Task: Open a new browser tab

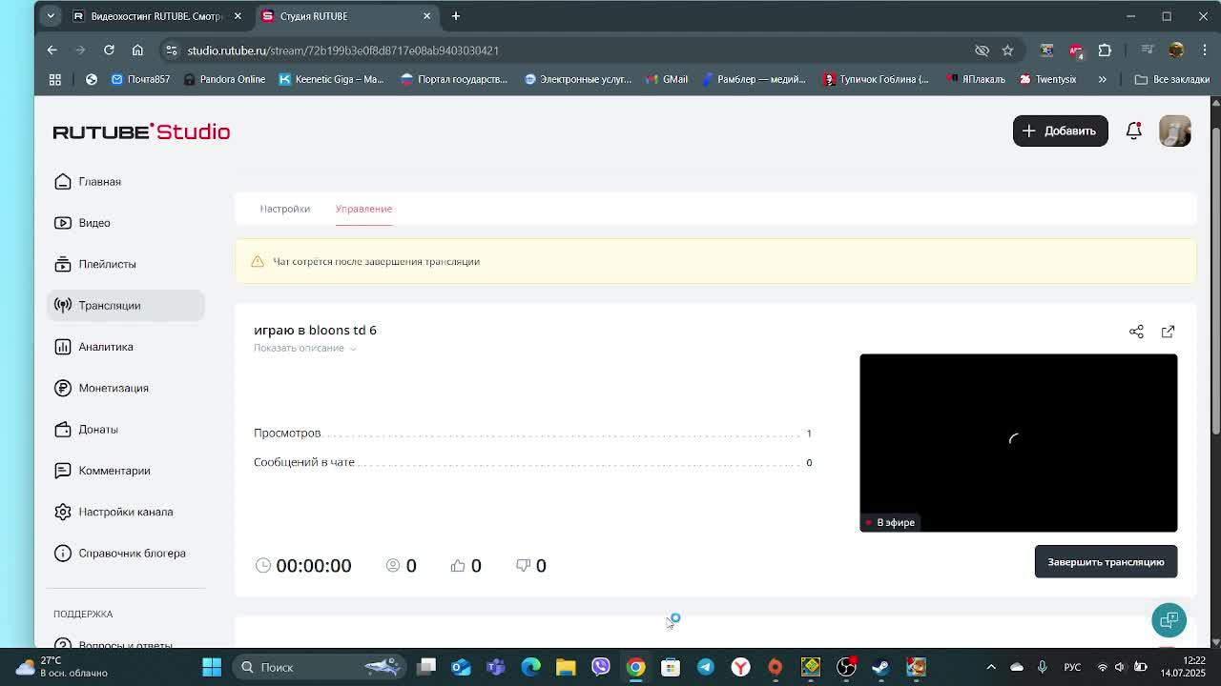Action: pyautogui.click(x=456, y=16)
